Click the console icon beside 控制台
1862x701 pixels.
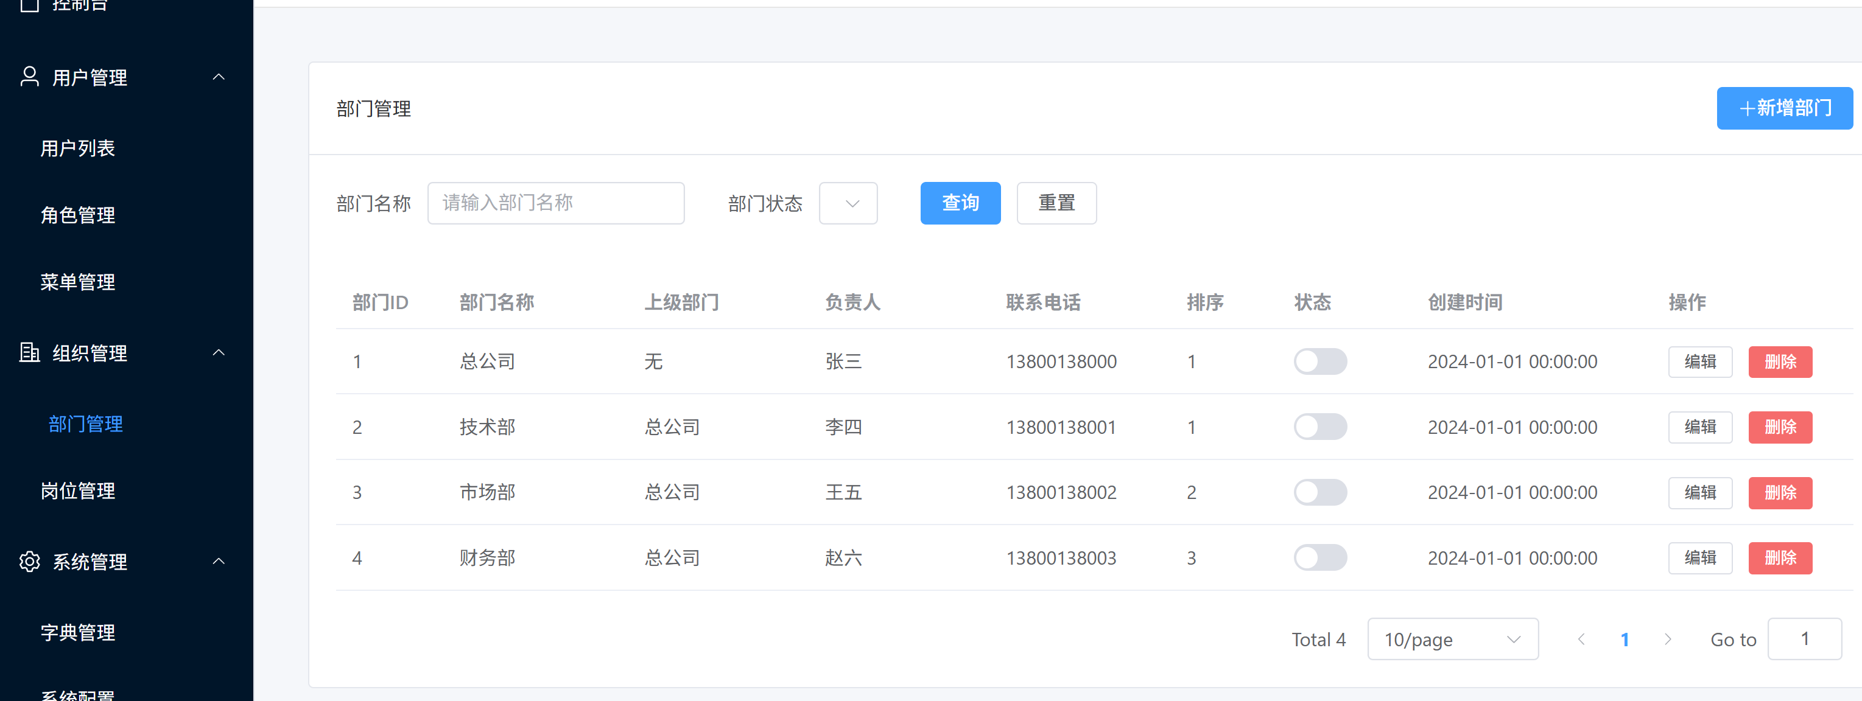[30, 5]
